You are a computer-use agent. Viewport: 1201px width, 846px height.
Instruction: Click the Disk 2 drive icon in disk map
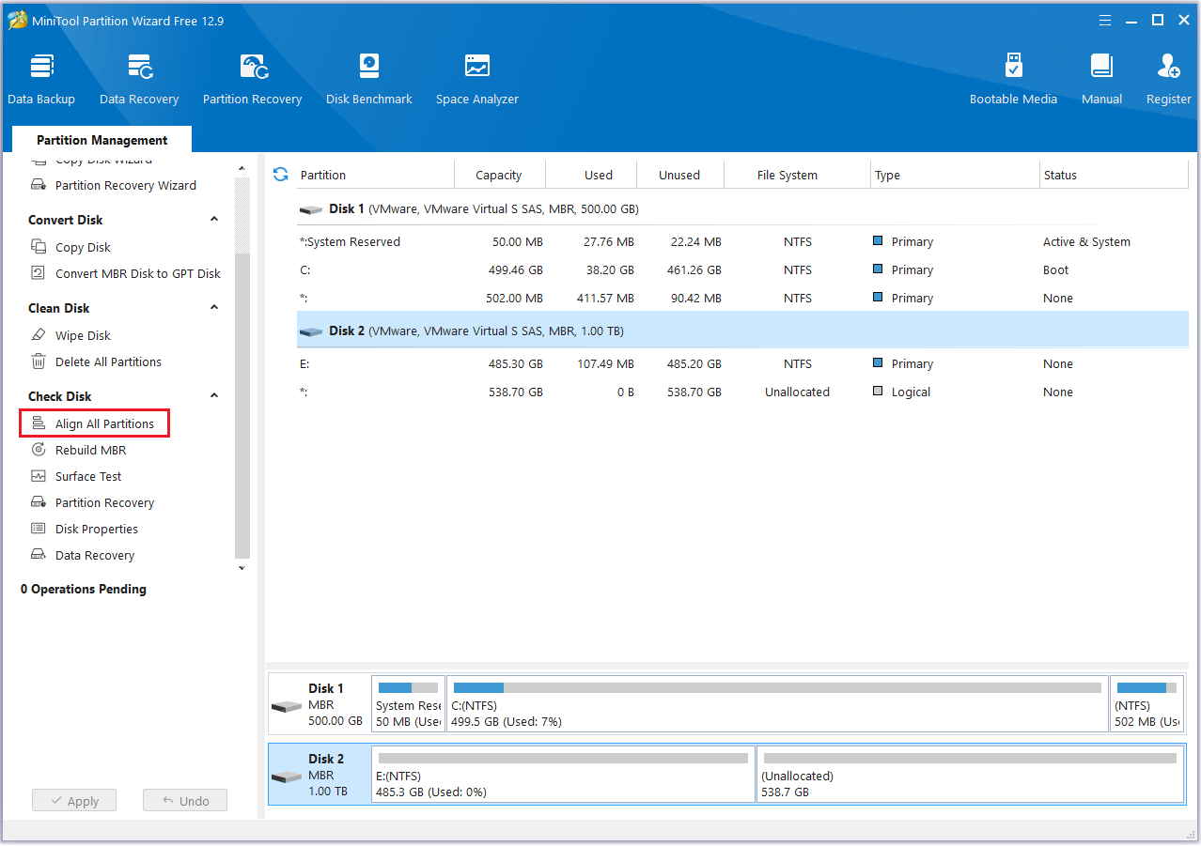pos(287,777)
